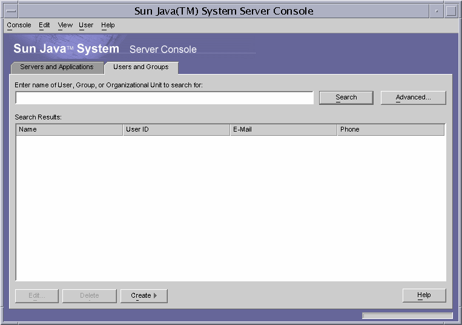Click the Search button
The height and width of the screenshot is (325, 462).
point(346,98)
